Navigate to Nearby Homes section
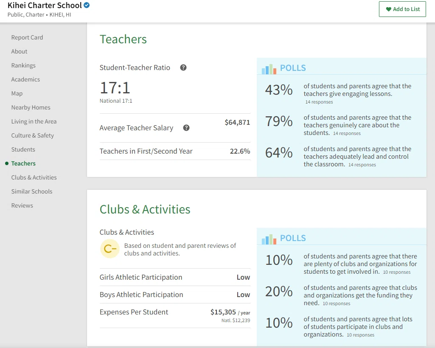 pos(31,107)
